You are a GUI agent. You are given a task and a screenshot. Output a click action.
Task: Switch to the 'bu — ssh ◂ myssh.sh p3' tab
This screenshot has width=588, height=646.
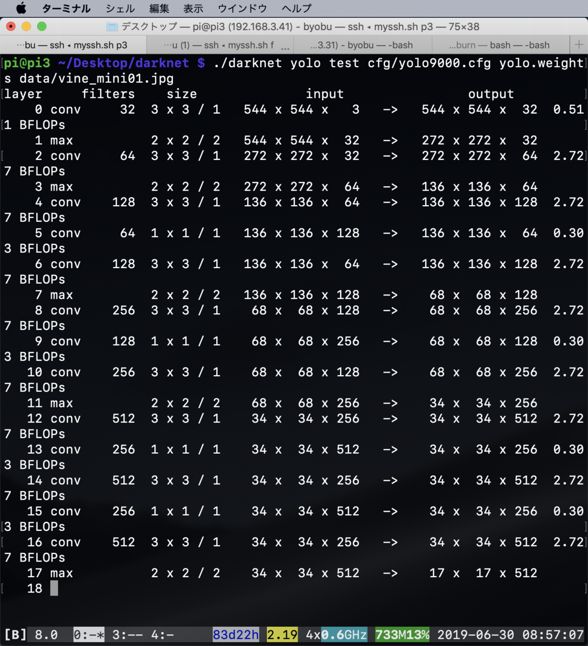pyautogui.click(x=73, y=45)
